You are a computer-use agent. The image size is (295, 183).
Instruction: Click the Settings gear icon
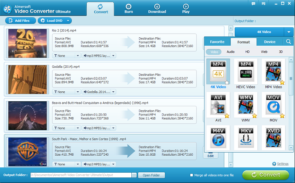point(274,164)
